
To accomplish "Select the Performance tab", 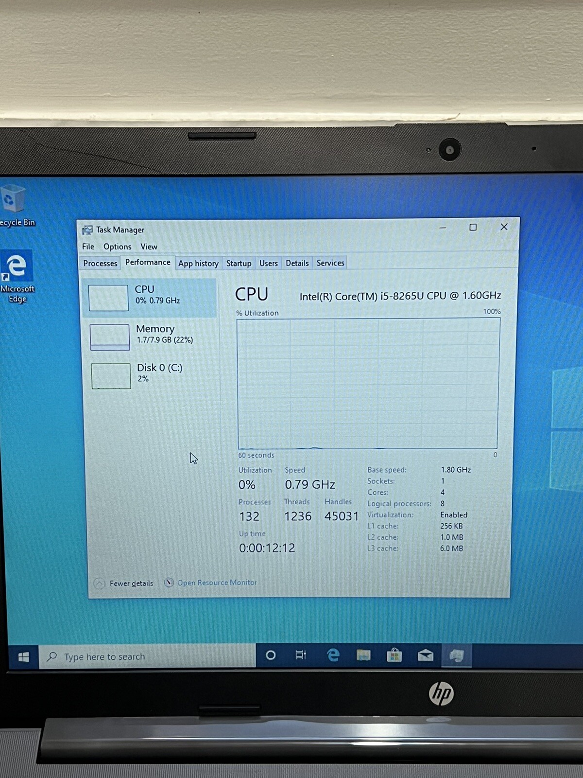I will click(148, 262).
